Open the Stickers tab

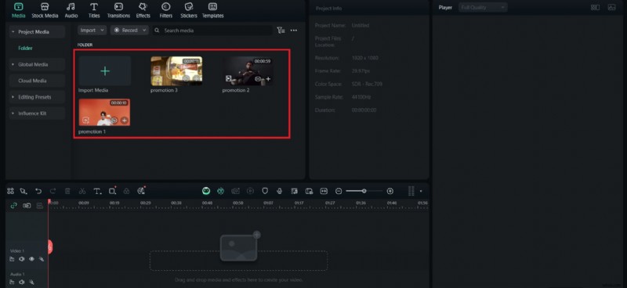pyautogui.click(x=189, y=10)
